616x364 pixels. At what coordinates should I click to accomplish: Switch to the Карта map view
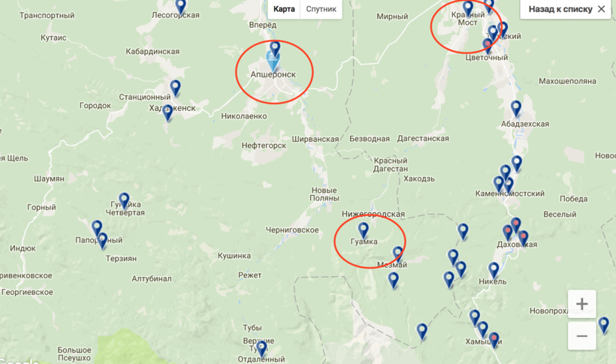[284, 9]
